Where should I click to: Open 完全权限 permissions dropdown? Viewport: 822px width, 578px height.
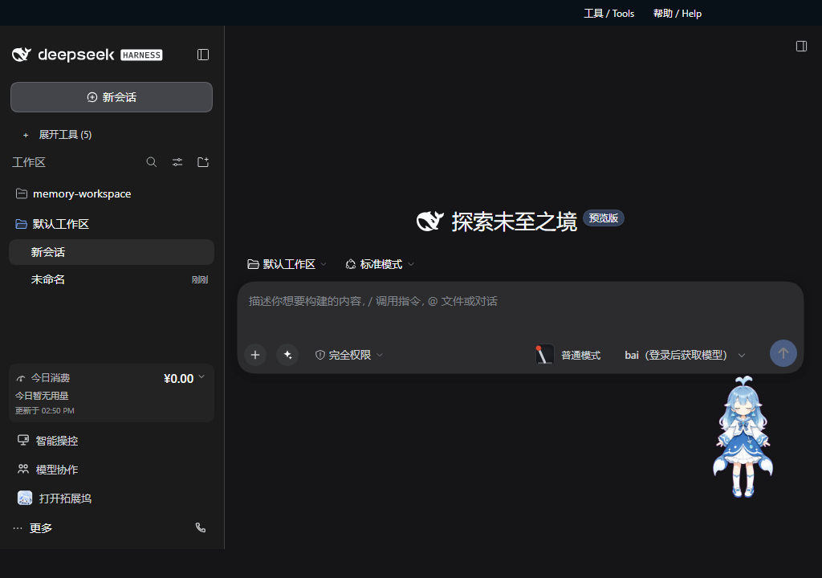click(349, 355)
